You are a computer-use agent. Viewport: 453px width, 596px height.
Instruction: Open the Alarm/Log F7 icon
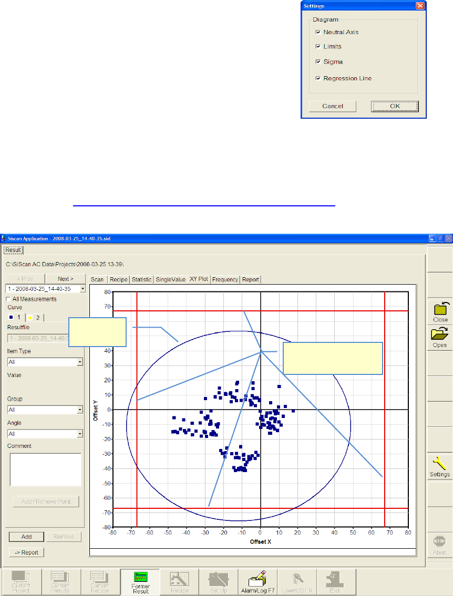259,578
